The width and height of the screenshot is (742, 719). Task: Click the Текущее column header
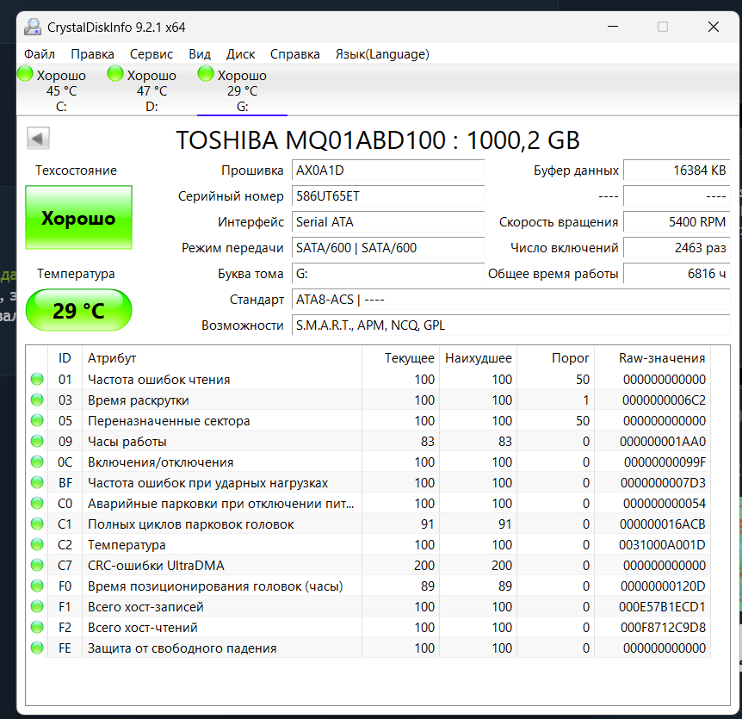point(401,358)
